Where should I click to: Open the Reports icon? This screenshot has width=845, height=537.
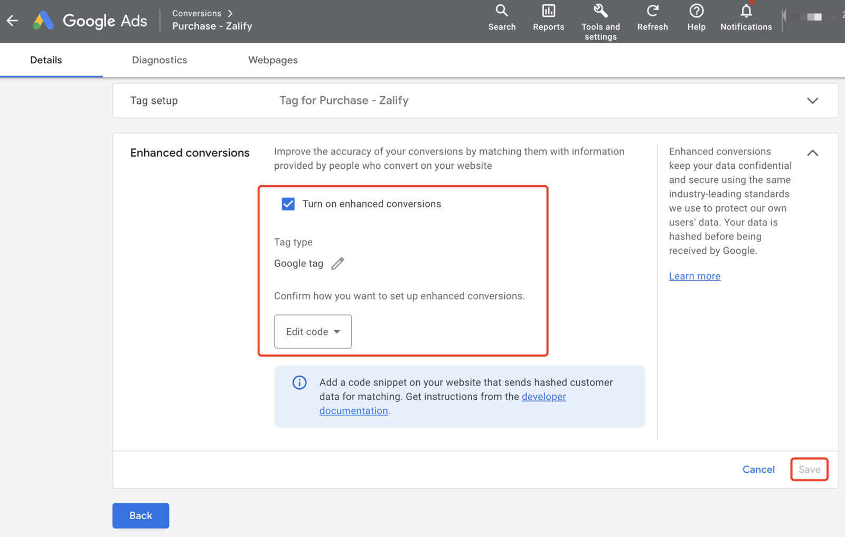point(548,18)
